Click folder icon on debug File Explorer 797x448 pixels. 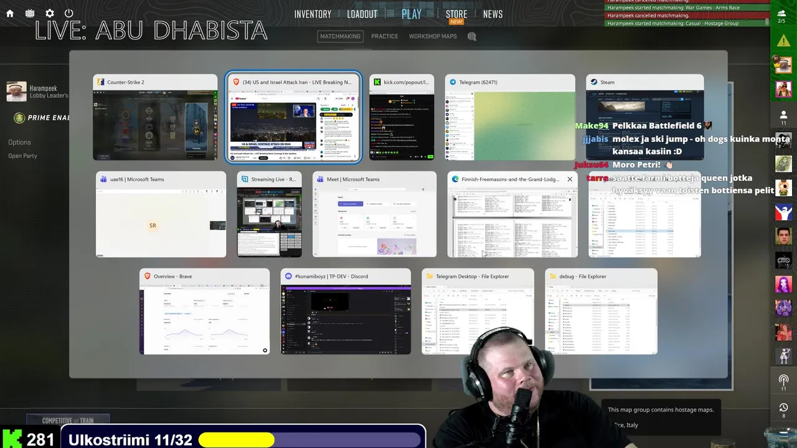[552, 276]
